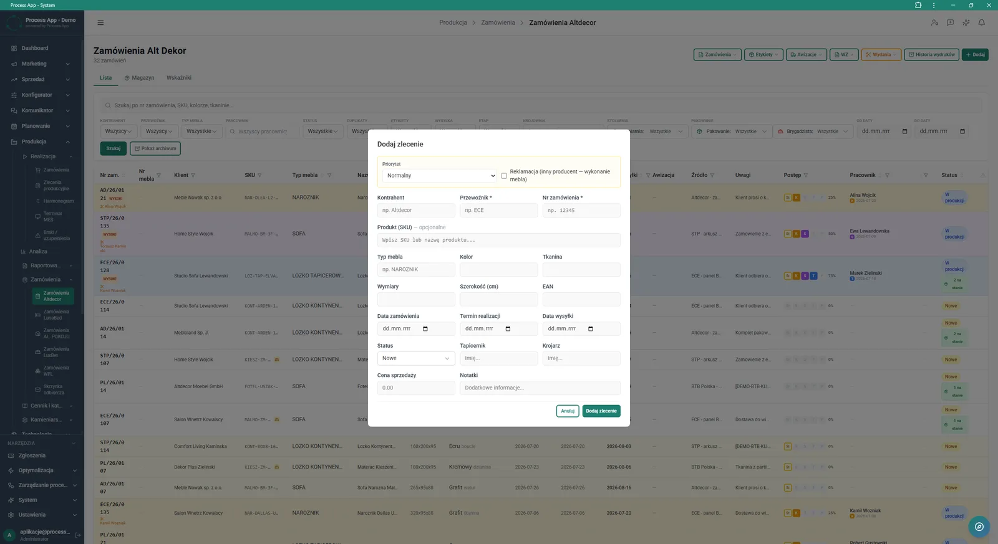Open the feedback message icon in top bar
The width and height of the screenshot is (998, 544).
click(950, 22)
